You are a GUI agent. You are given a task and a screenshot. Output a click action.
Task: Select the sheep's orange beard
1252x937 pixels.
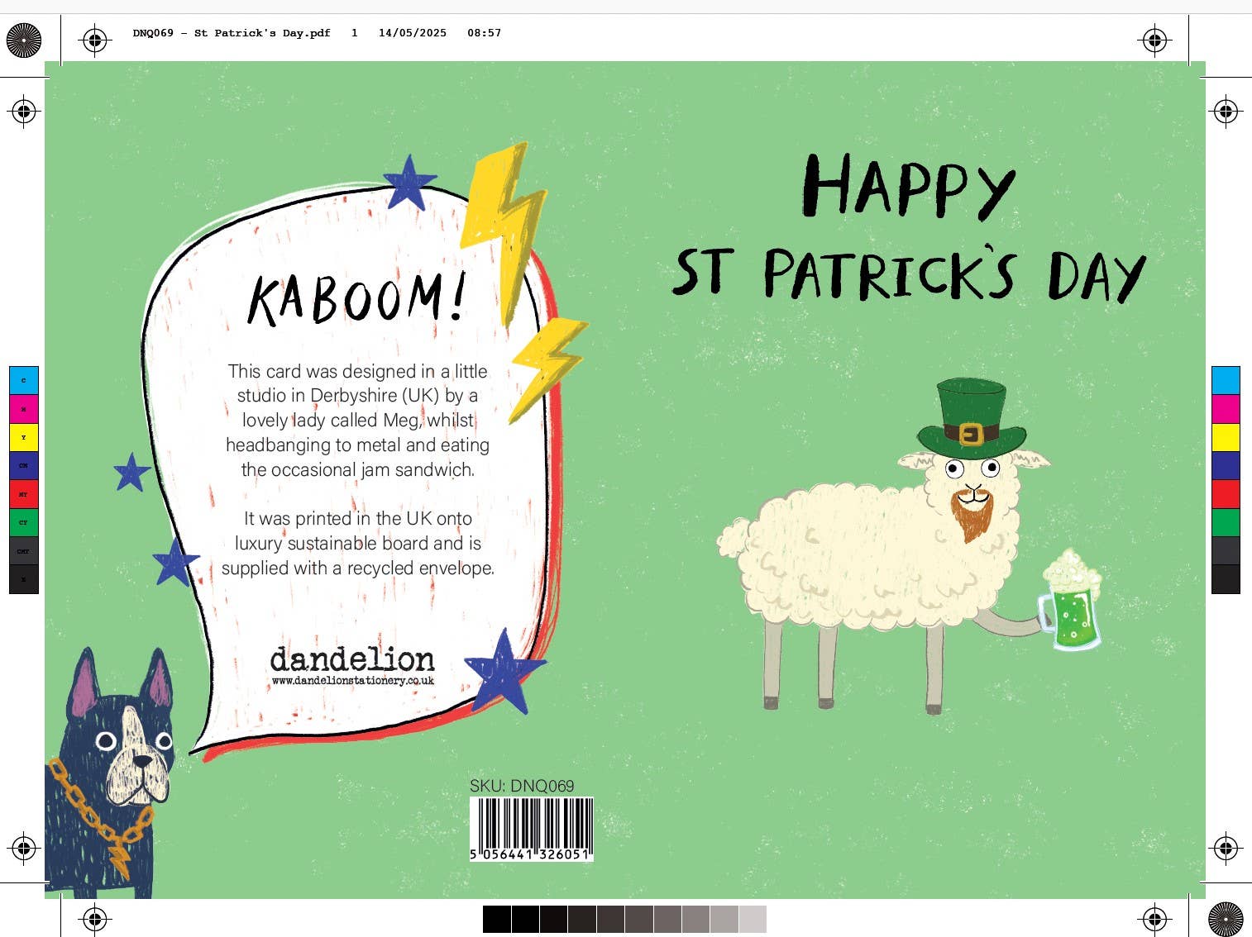[x=972, y=514]
